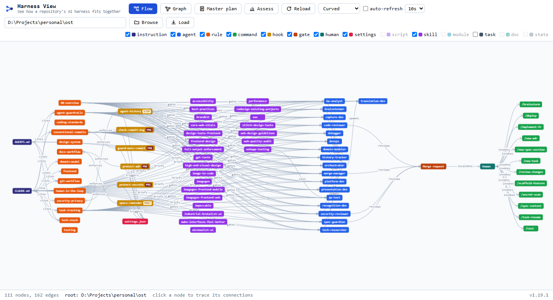Click the 111 nodes, 162 edges status text
Viewport: 553px width, 300px height.
pyautogui.click(x=32, y=295)
